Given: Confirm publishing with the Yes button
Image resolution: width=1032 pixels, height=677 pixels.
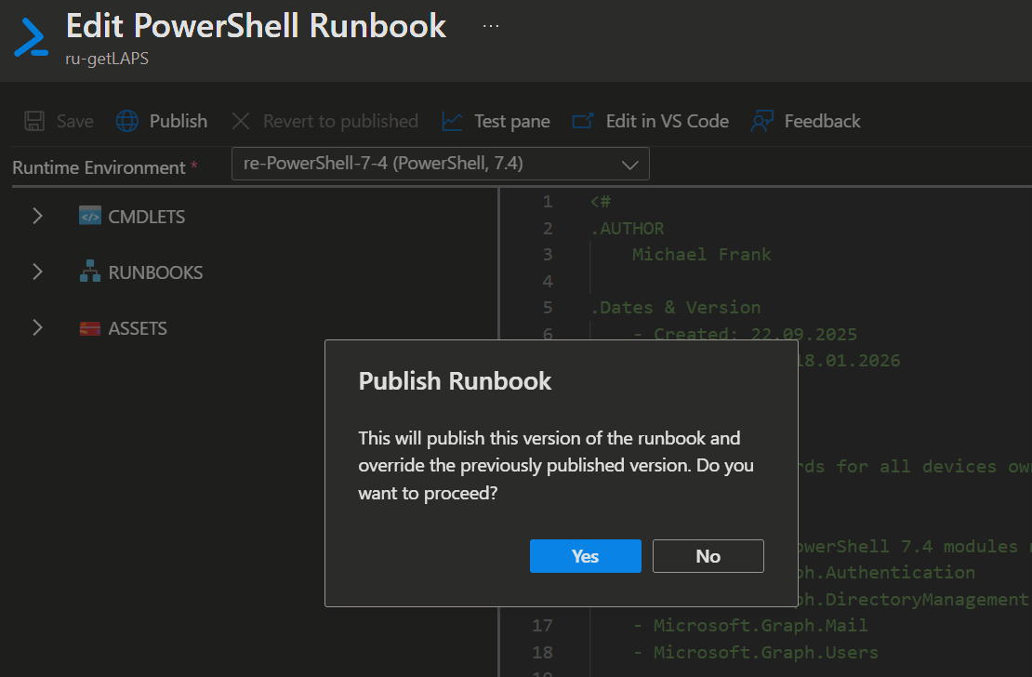Looking at the screenshot, I should (x=585, y=556).
